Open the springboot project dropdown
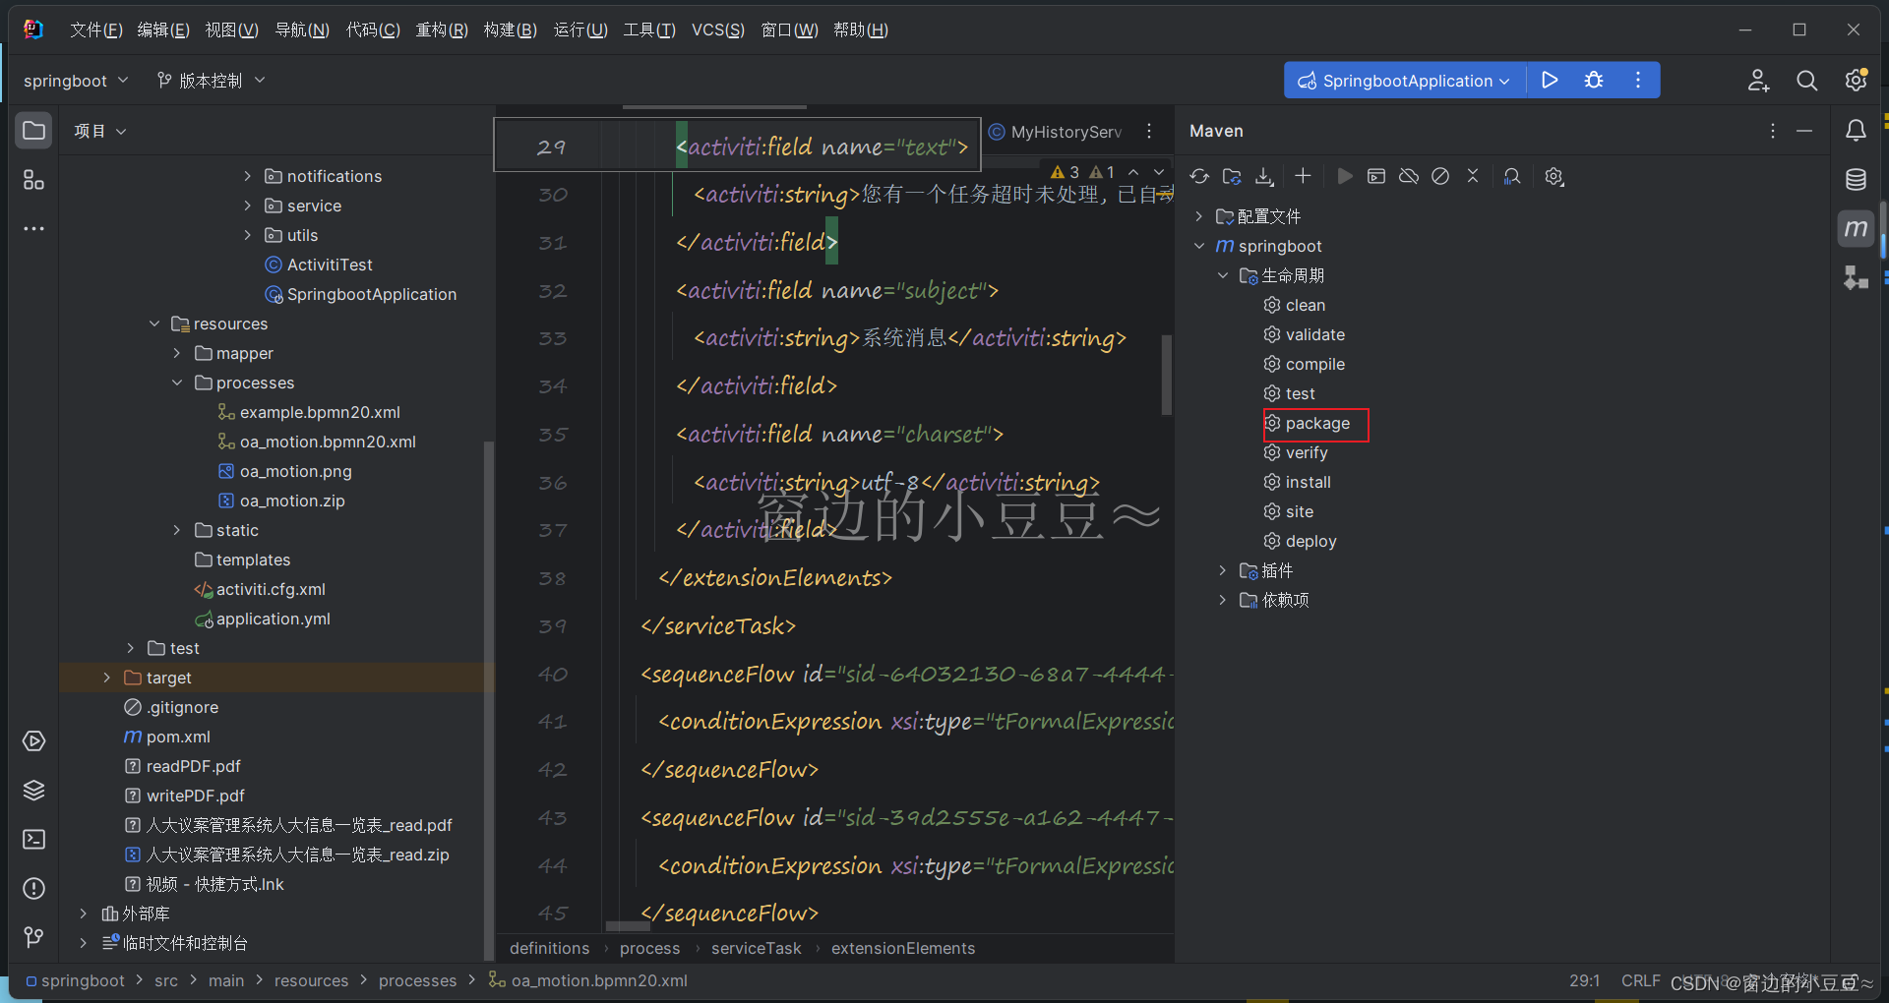Screen dimensions: 1889x1003 tap(76, 81)
